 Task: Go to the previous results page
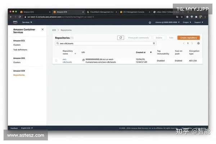pyautogui.click(x=184, y=43)
